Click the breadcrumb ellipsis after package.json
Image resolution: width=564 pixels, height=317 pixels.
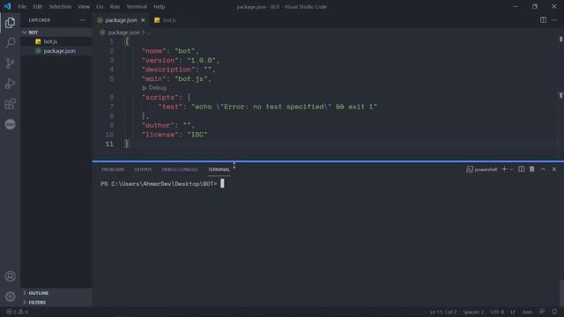[x=149, y=33]
